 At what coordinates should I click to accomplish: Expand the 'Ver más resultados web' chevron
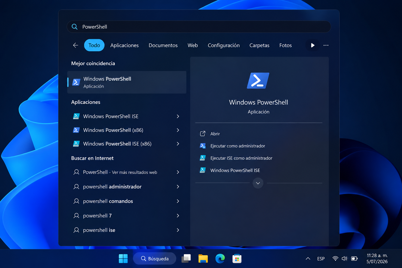[178, 172]
